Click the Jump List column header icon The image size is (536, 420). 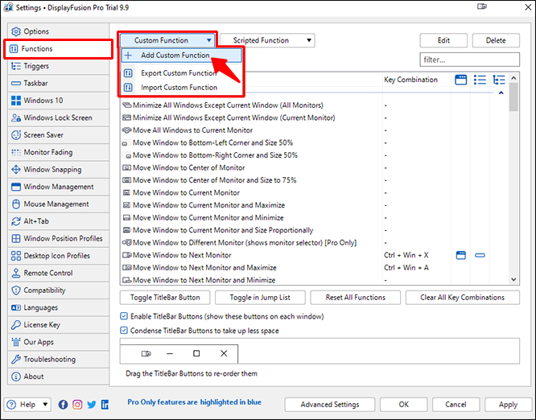[x=480, y=80]
